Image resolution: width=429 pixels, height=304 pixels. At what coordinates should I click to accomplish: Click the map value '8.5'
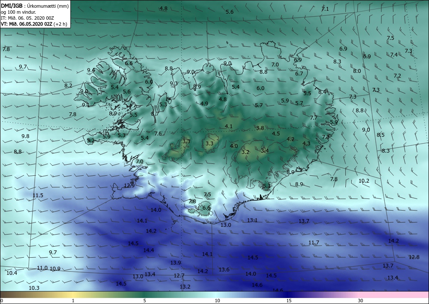click(380, 135)
